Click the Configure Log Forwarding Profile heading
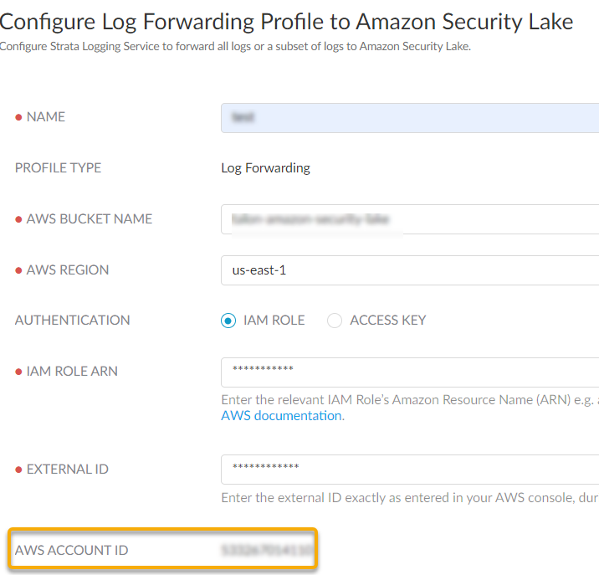Image resolution: width=599 pixels, height=575 pixels. click(x=286, y=22)
